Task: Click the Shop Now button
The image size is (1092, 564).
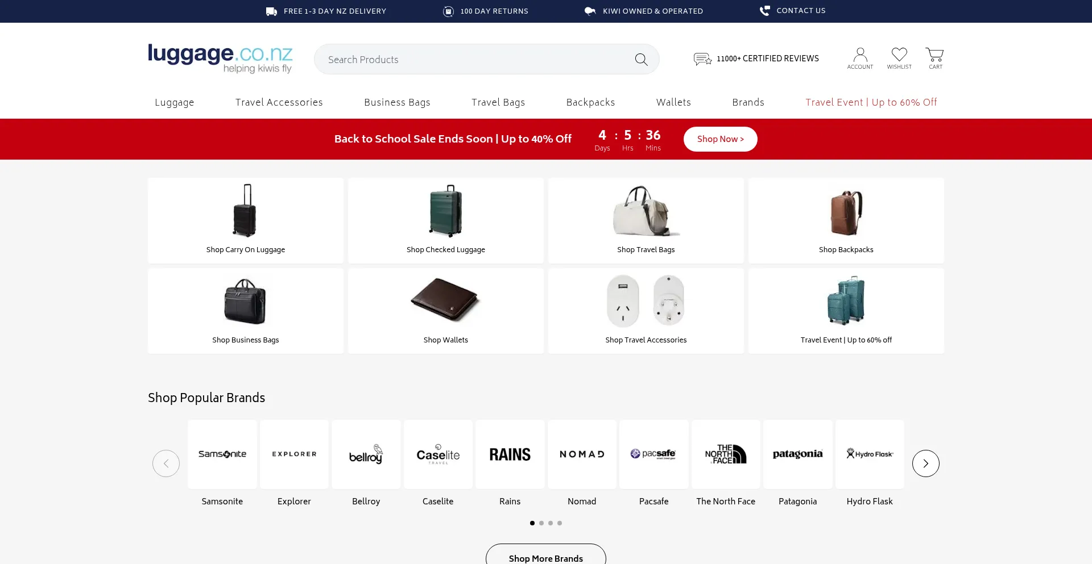Action: (x=721, y=139)
